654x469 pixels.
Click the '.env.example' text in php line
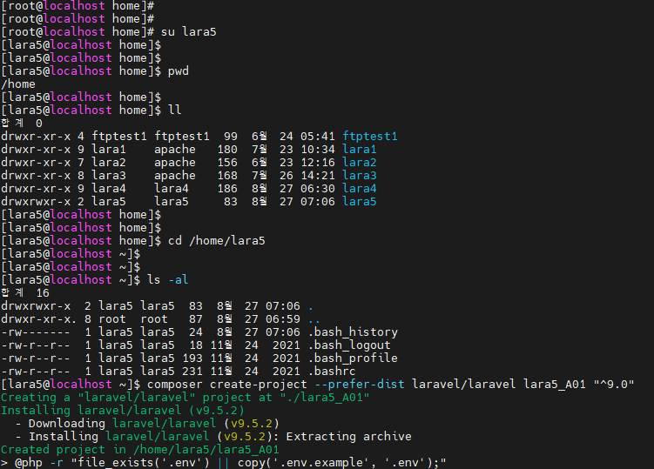(325, 463)
